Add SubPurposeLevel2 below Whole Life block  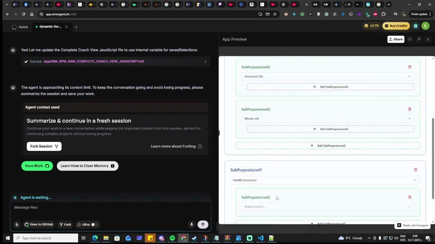328,146
